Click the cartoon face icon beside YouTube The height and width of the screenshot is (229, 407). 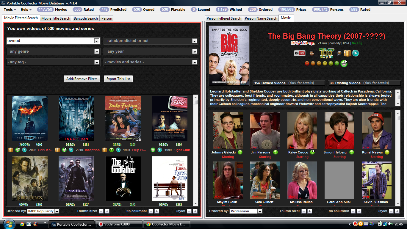coord(311,53)
